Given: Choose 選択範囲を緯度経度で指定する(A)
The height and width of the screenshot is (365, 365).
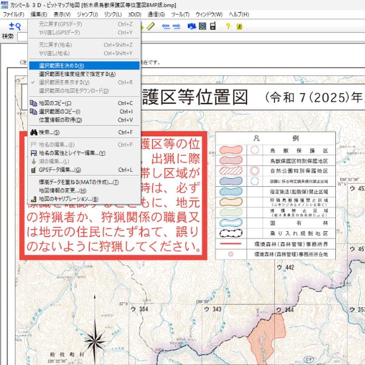Looking at the screenshot, I should [76, 74].
